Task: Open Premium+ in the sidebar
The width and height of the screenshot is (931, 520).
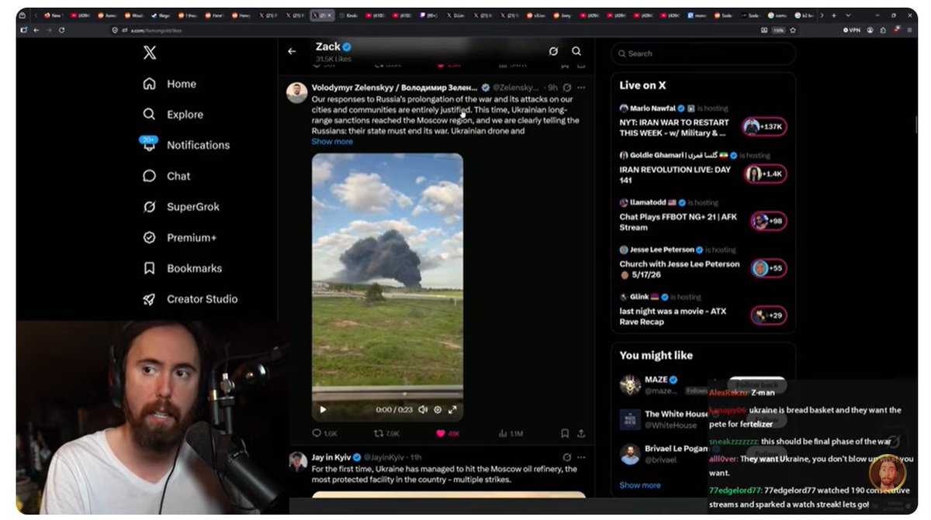Action: 180,238
